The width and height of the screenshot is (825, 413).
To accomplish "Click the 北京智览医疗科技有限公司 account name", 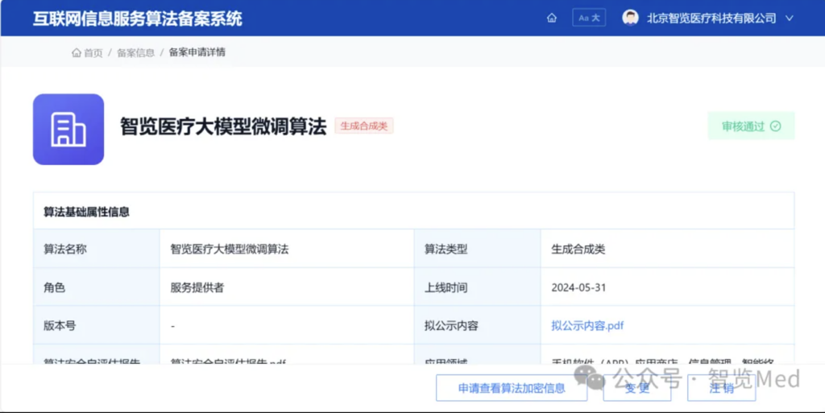I will (711, 19).
